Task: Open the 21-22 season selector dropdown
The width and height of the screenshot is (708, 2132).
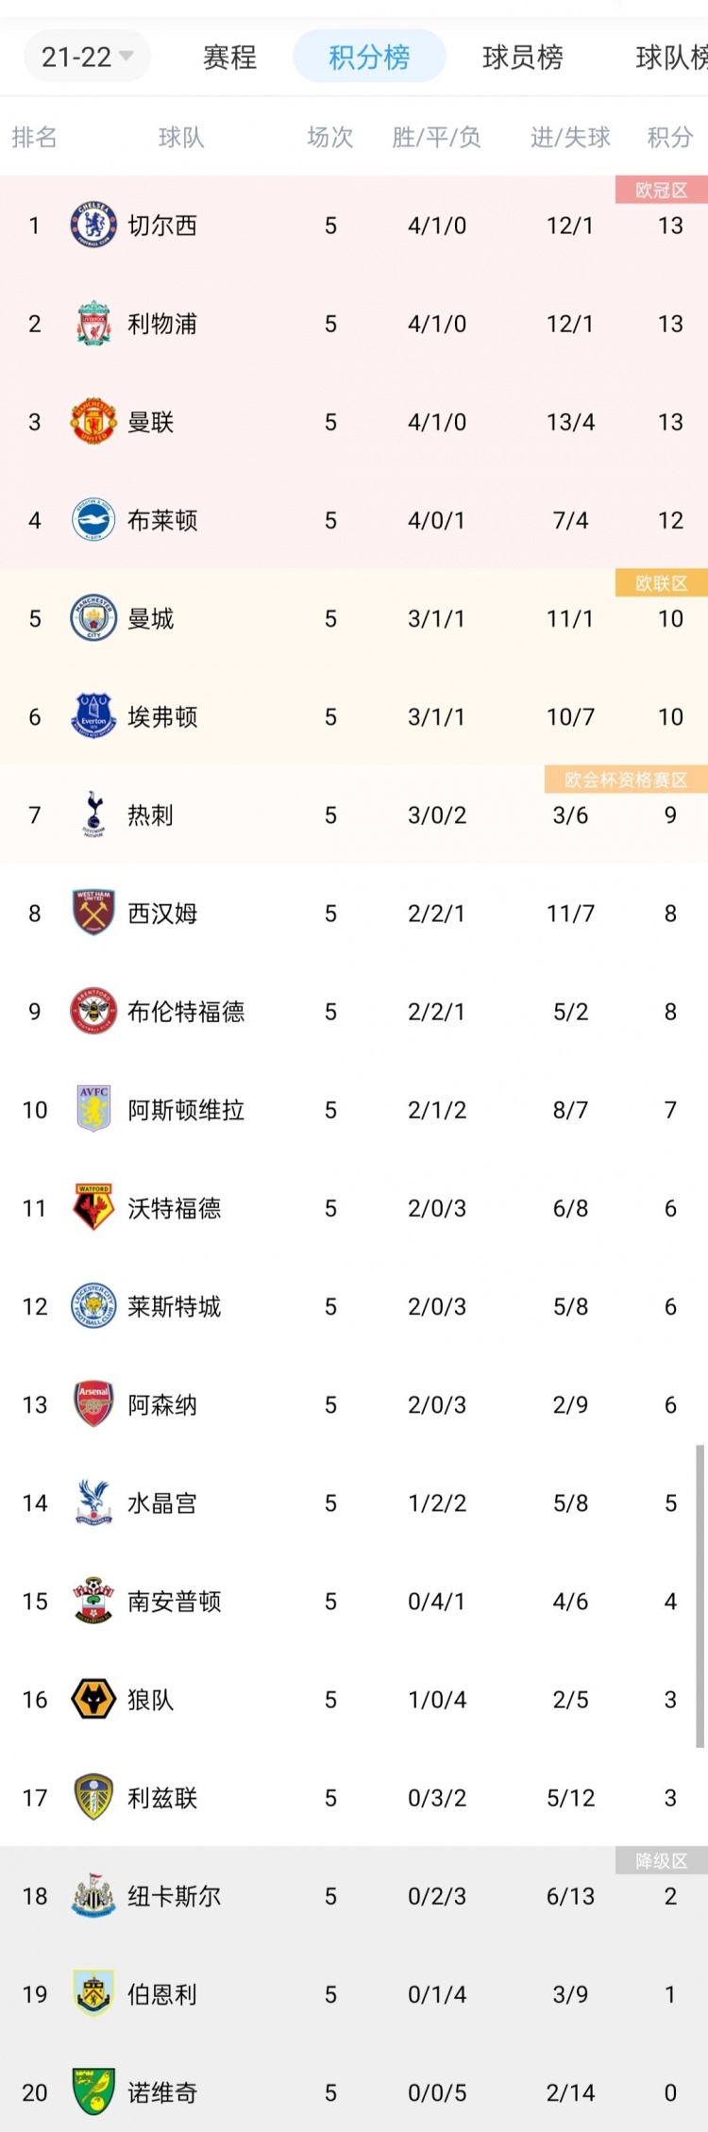Action: 87,56
